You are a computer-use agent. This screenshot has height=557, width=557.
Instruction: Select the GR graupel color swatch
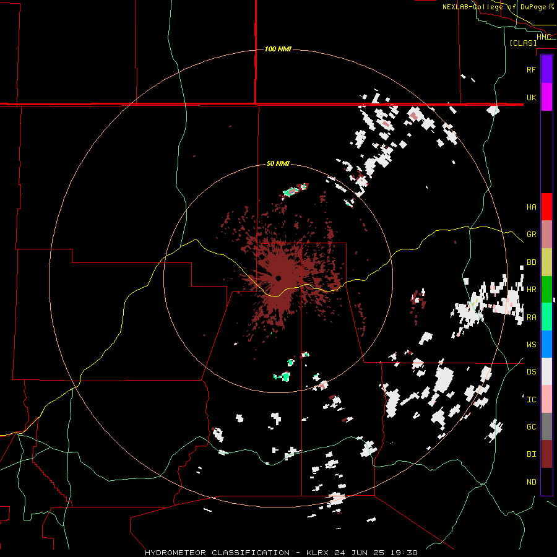pos(546,235)
